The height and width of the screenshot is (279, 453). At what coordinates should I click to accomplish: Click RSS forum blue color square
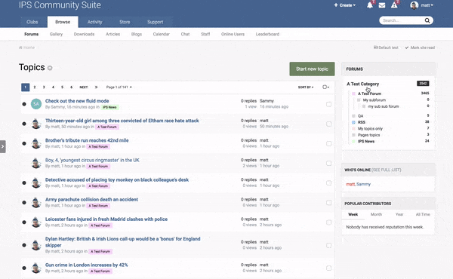353,122
